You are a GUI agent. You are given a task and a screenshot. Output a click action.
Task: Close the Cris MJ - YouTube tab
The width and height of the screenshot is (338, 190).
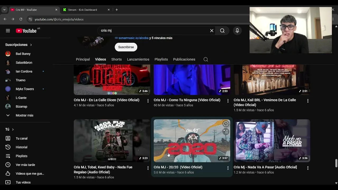56,10
